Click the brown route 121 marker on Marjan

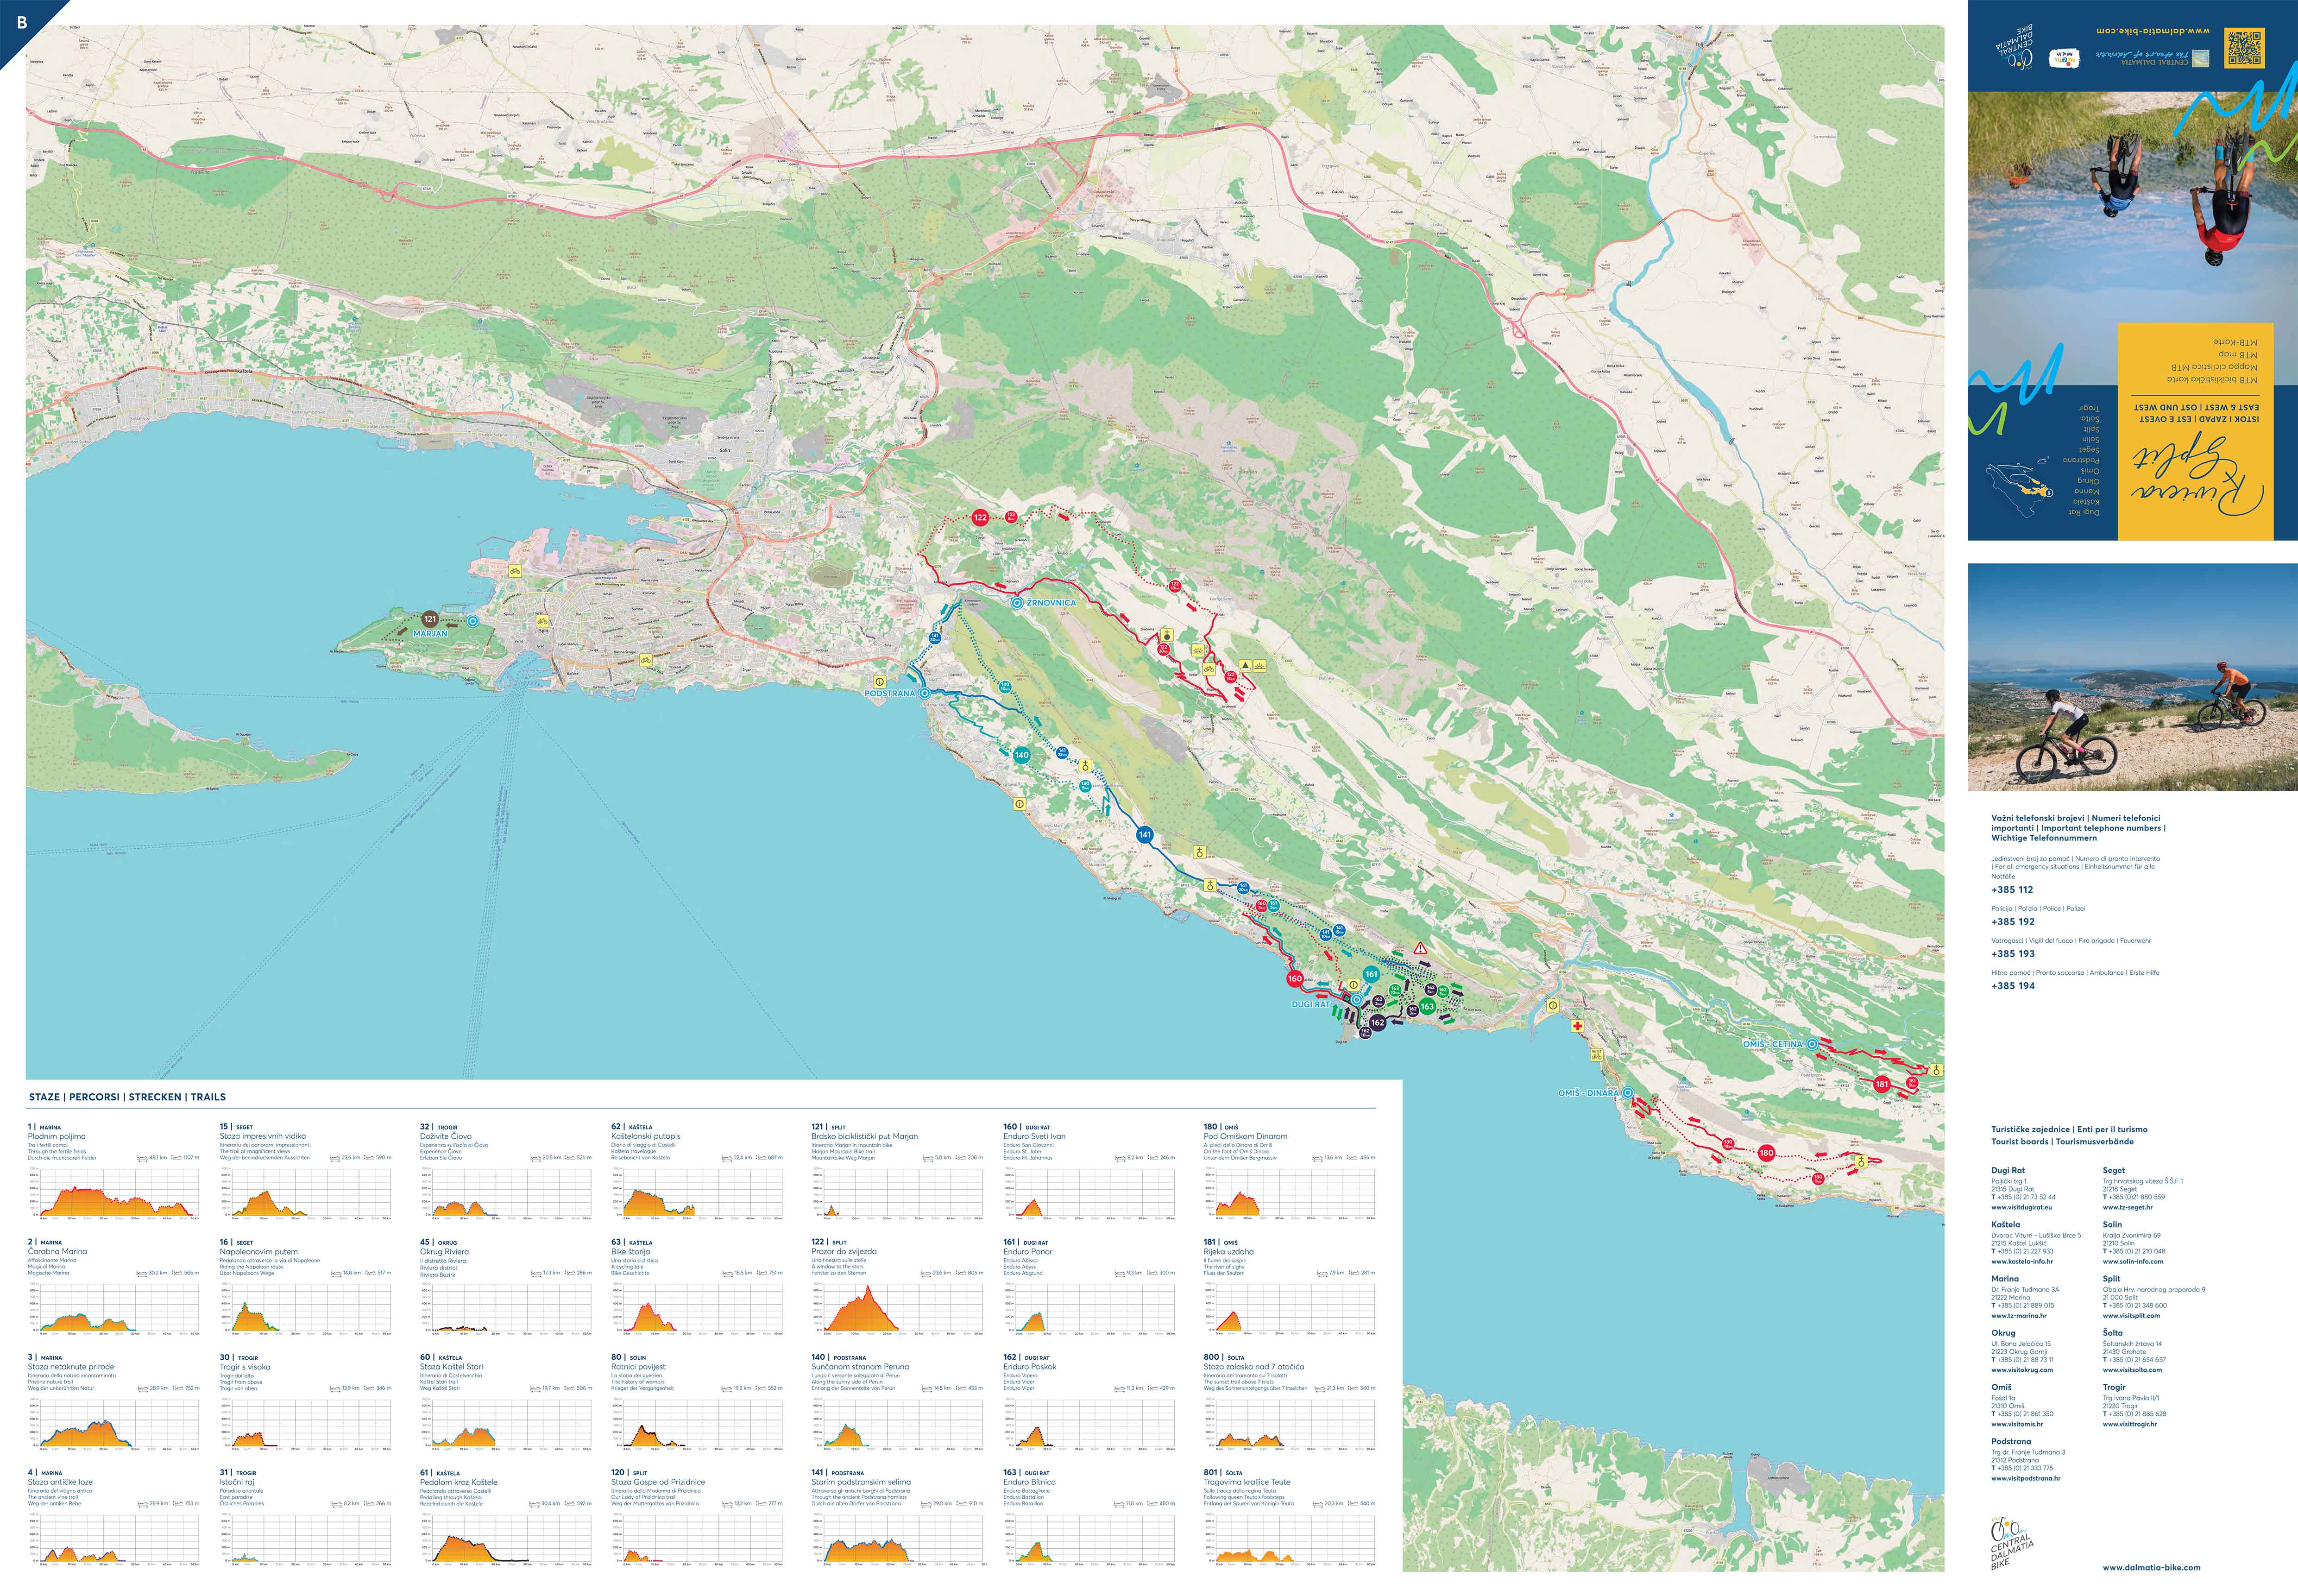point(430,619)
